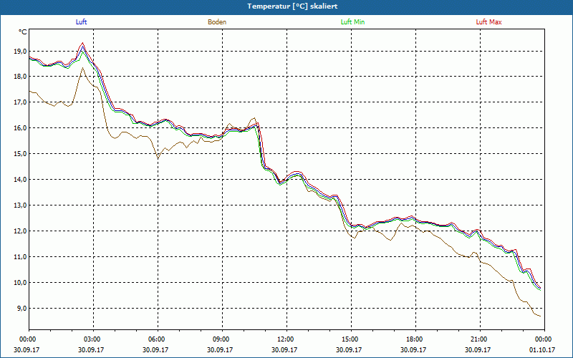Click the 9,0 y-axis value
Image resolution: width=573 pixels, height=358 pixels.
tap(22, 309)
